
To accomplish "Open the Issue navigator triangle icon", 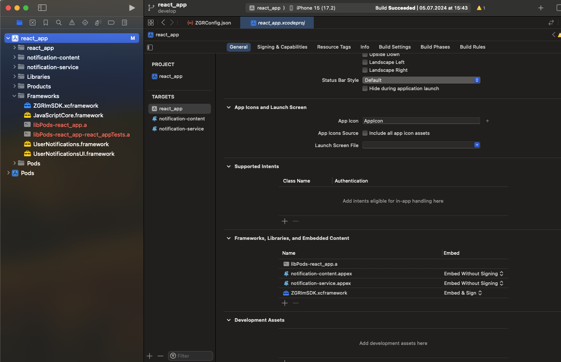I will coord(72,22).
